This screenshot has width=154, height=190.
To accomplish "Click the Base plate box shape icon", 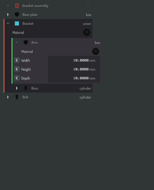I will 17,15.
